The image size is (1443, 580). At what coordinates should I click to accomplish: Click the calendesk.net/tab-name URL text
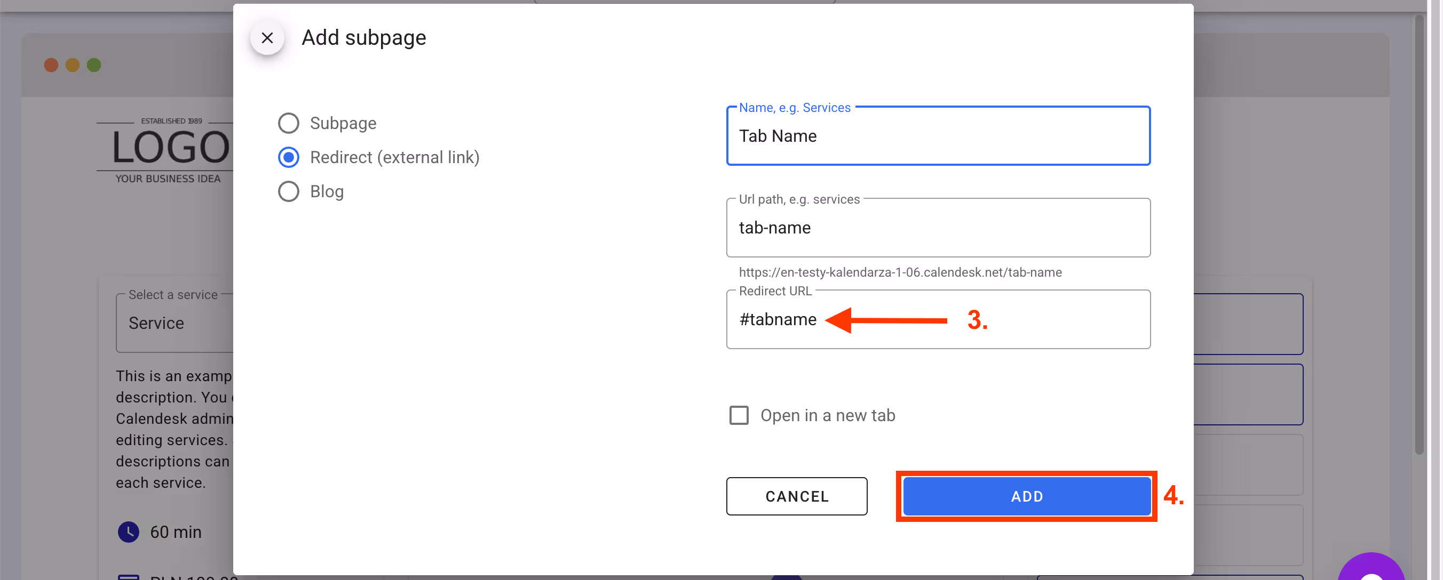[900, 272]
